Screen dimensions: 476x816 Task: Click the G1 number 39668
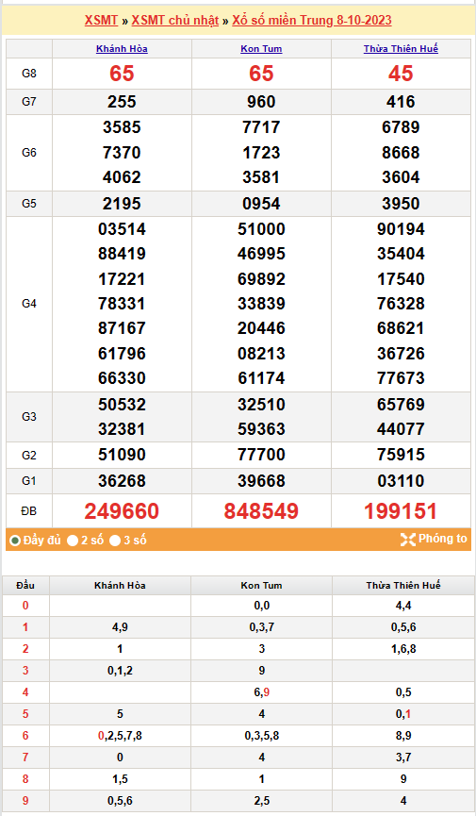[x=261, y=481]
